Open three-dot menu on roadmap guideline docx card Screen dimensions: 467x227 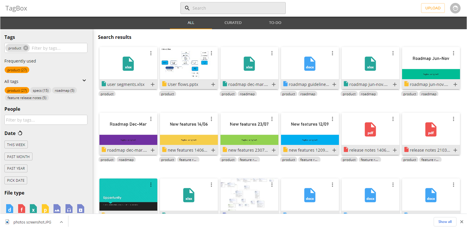[x=332, y=53]
